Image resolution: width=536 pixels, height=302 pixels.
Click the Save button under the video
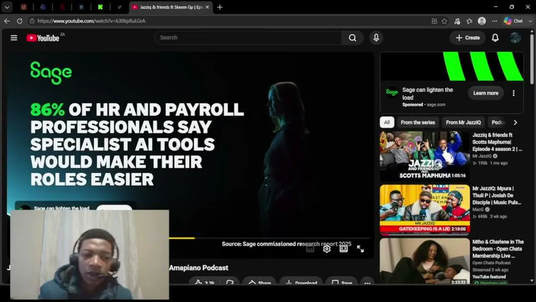[342, 283]
